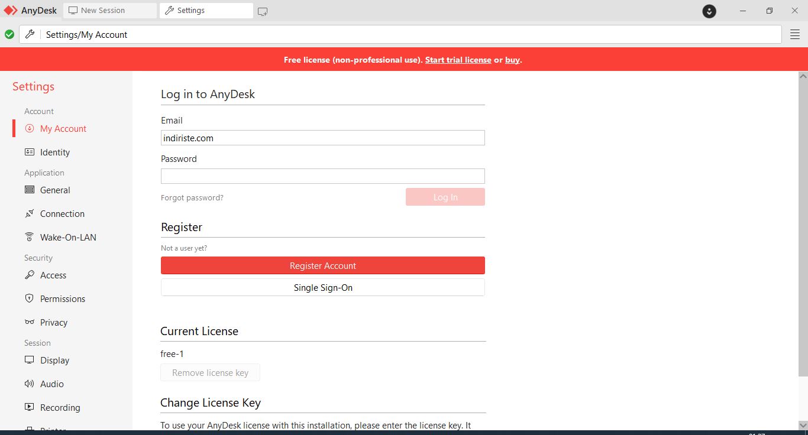Click the Connection plug icon
The width and height of the screenshot is (808, 435).
(30, 213)
